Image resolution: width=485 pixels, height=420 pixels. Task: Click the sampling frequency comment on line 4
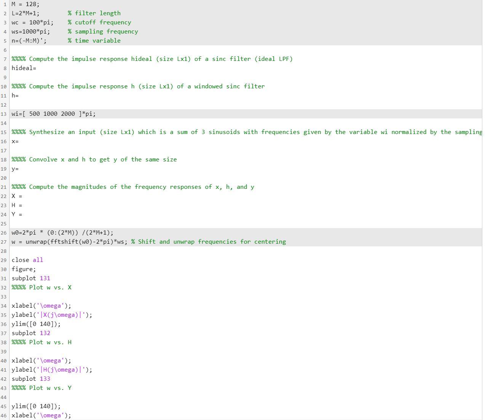click(x=102, y=31)
